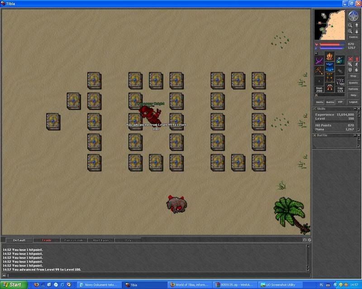Open the Windows Start menu
This screenshot has height=289, width=362.
coord(14,285)
